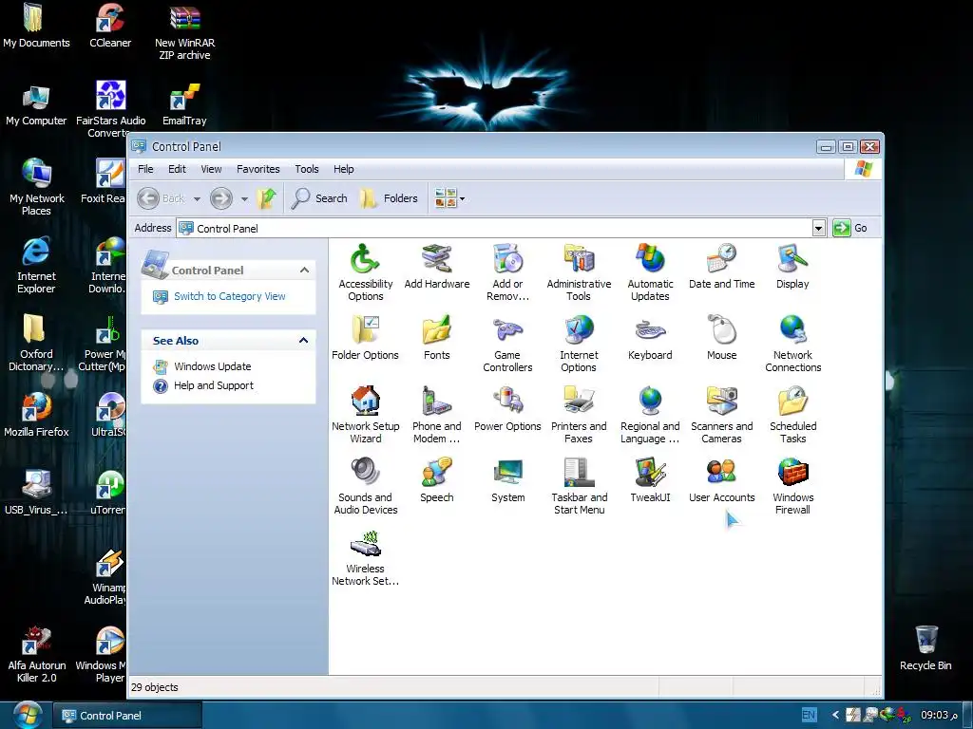Select Taskbar and Start Menu icon
Screen dimensions: 973x729
coord(579,485)
